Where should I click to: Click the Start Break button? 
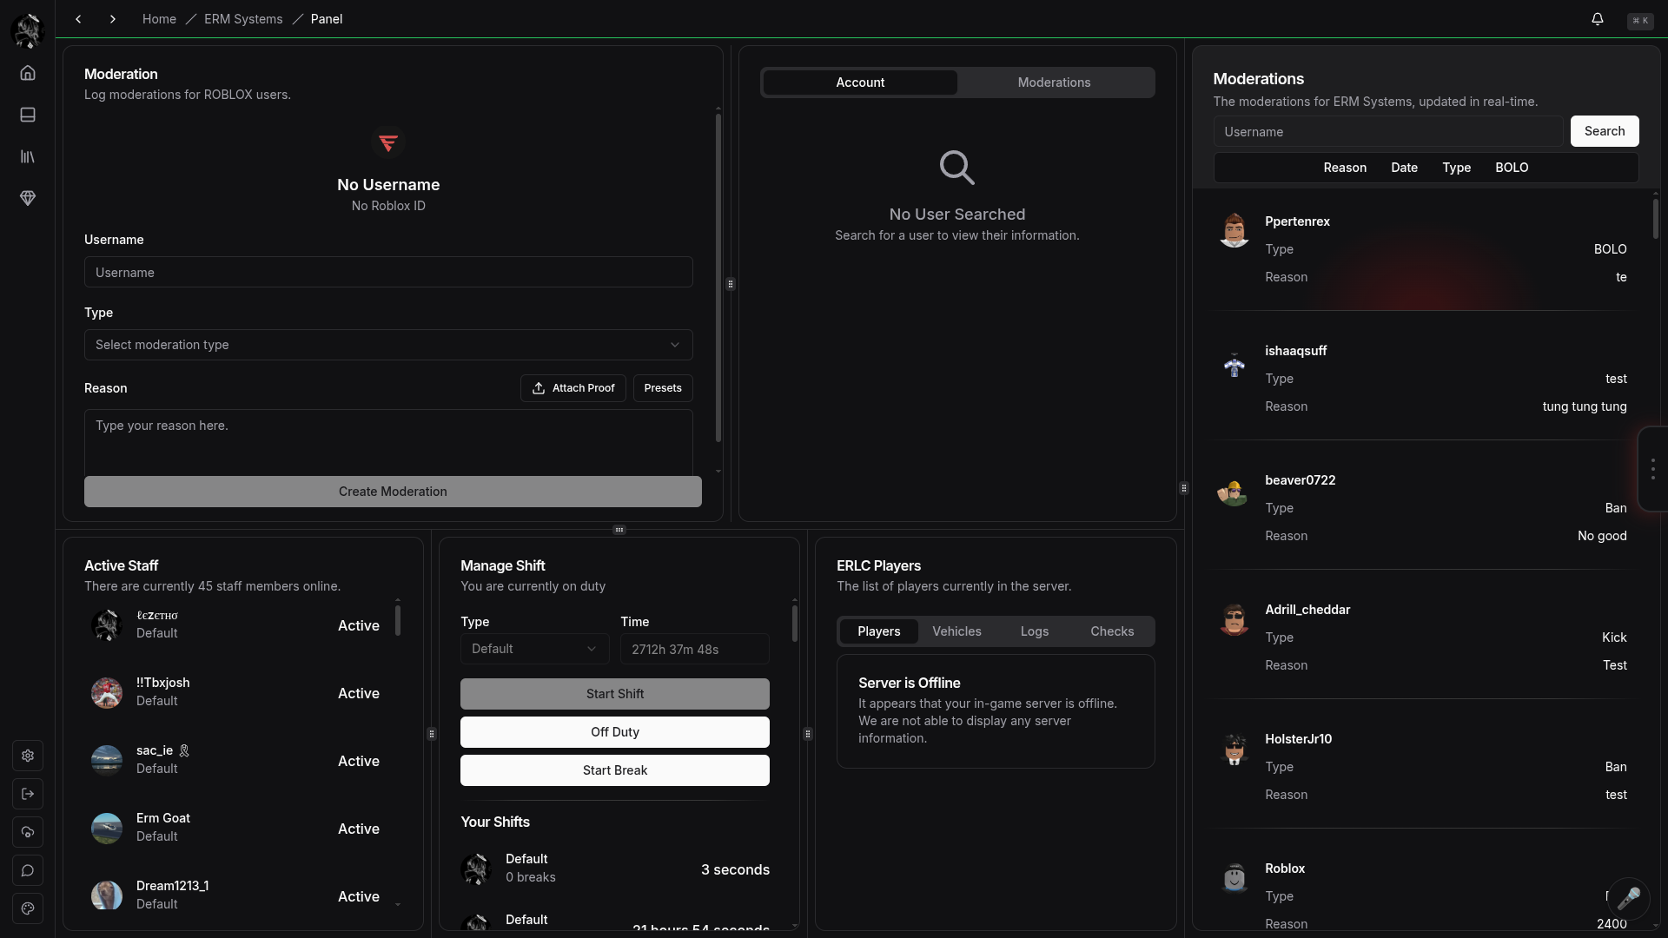pos(615,770)
